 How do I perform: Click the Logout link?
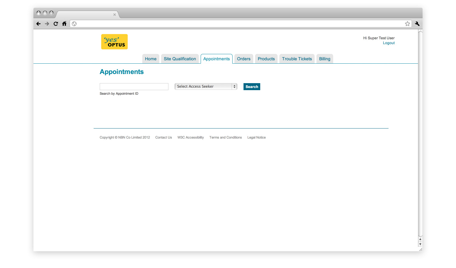click(389, 43)
